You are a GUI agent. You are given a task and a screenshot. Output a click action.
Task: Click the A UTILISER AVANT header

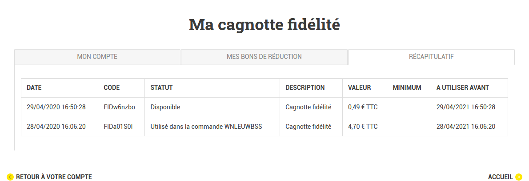[462, 88]
